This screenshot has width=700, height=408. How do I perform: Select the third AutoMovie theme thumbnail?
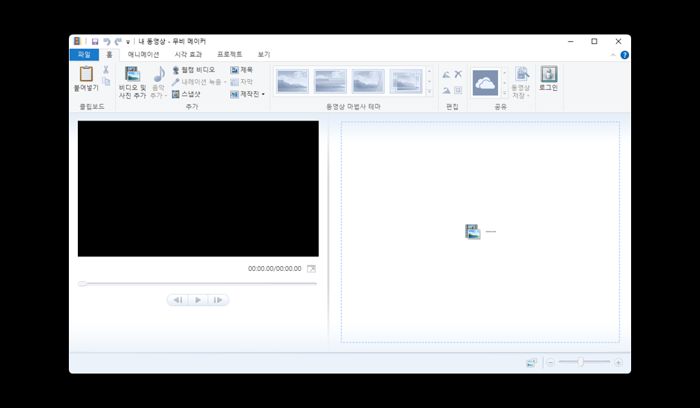(368, 81)
